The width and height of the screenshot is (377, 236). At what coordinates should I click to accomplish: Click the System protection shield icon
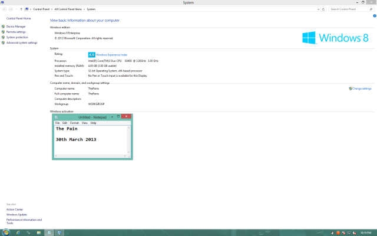click(3, 37)
